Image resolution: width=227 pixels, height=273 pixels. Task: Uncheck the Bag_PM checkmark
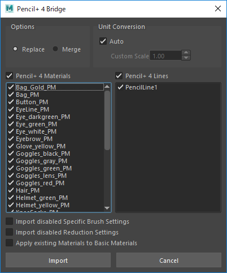[11, 95]
